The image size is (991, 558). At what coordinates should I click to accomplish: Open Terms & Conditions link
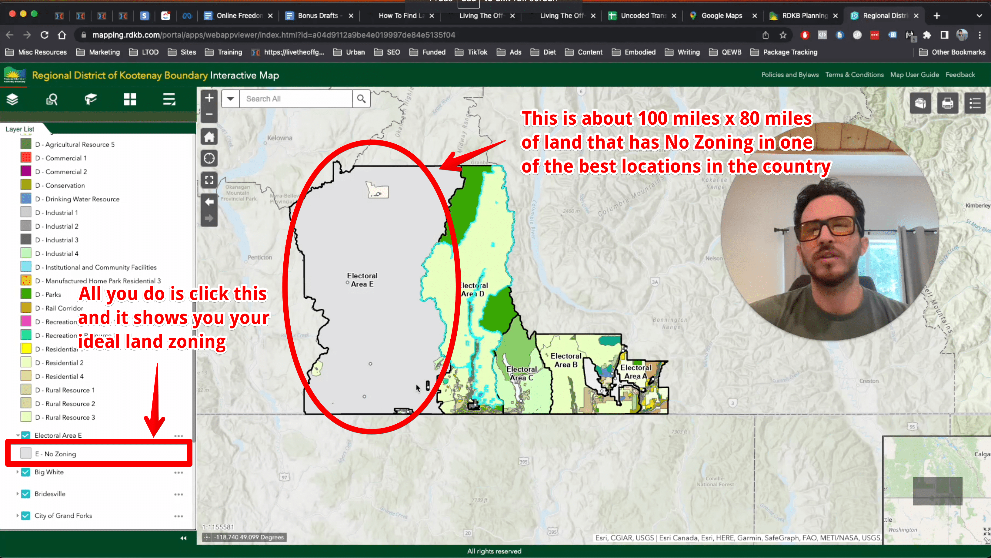tap(854, 75)
